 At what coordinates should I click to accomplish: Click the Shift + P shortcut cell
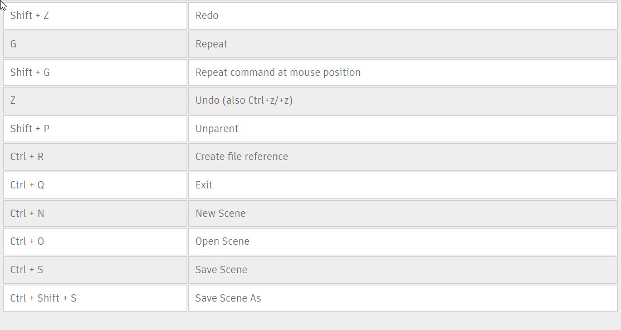point(95,129)
